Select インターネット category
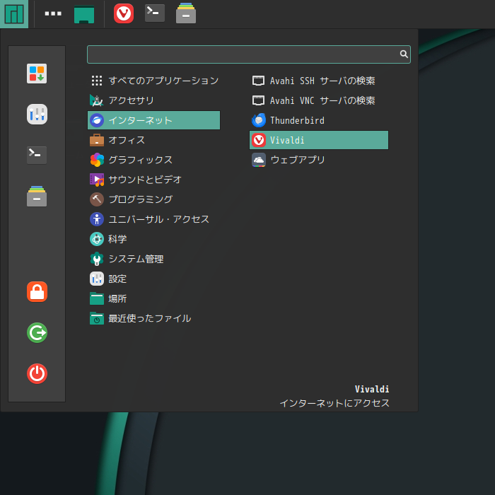495x495 pixels. (x=153, y=120)
